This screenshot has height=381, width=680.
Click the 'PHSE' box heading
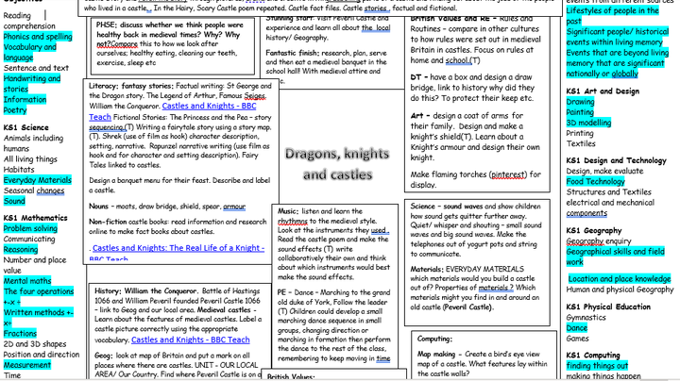pos(105,25)
